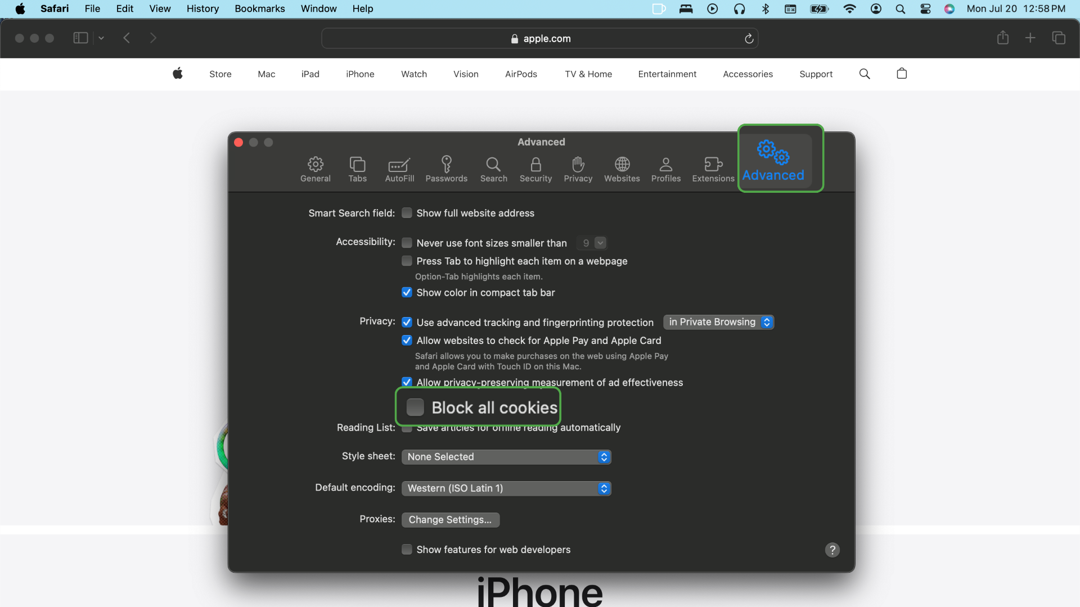1080x607 pixels.
Task: Open the Websites settings pane
Action: click(622, 169)
